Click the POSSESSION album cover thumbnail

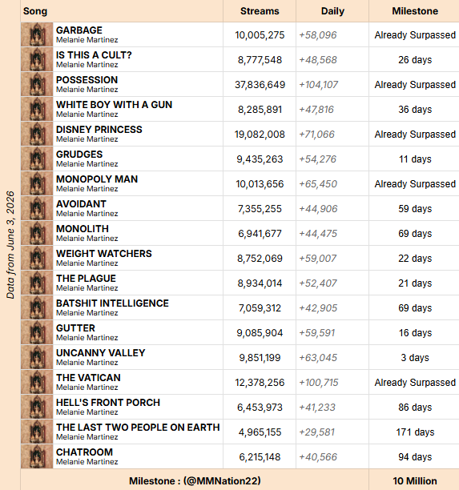coord(37,84)
